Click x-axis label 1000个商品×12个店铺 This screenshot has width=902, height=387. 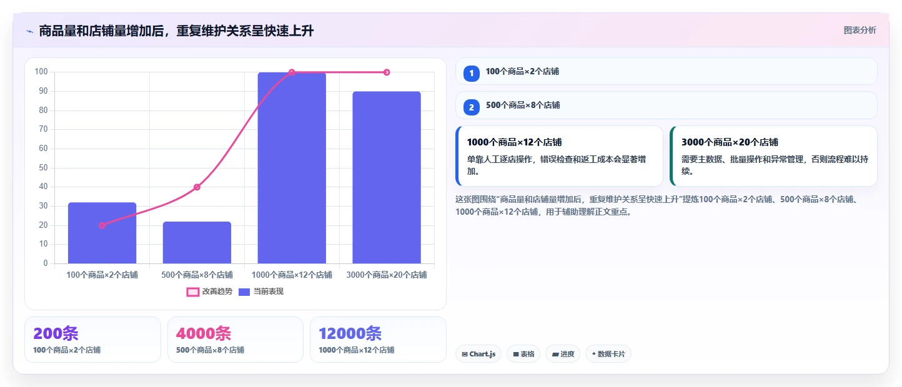click(292, 275)
